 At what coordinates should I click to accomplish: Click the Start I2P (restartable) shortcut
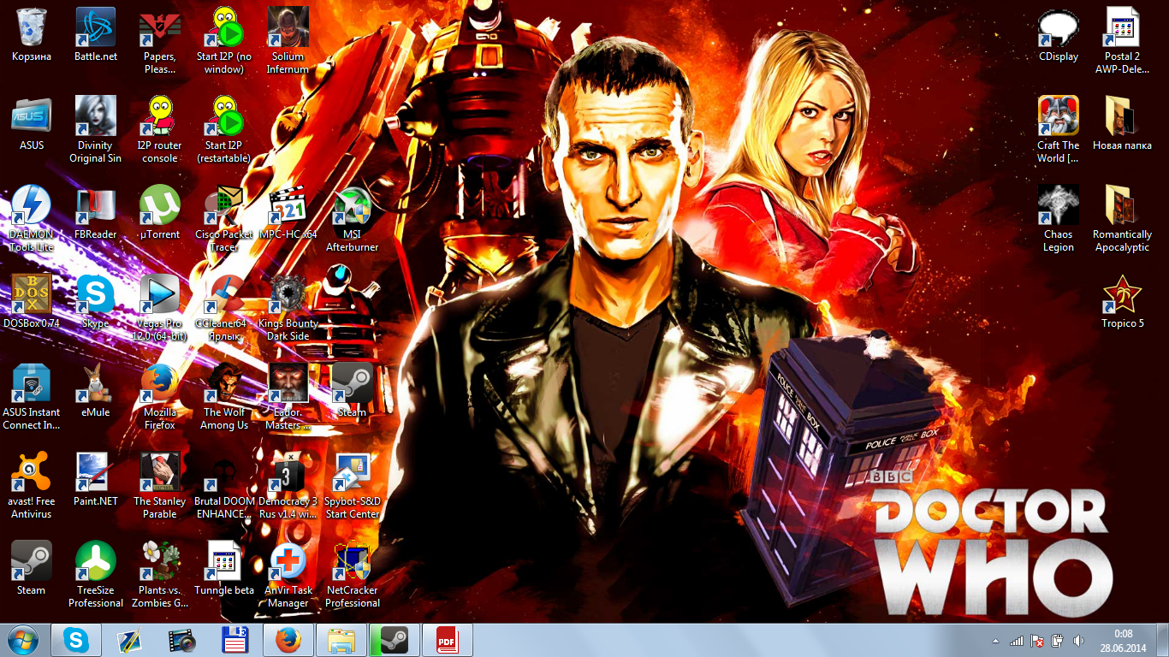coord(224,130)
